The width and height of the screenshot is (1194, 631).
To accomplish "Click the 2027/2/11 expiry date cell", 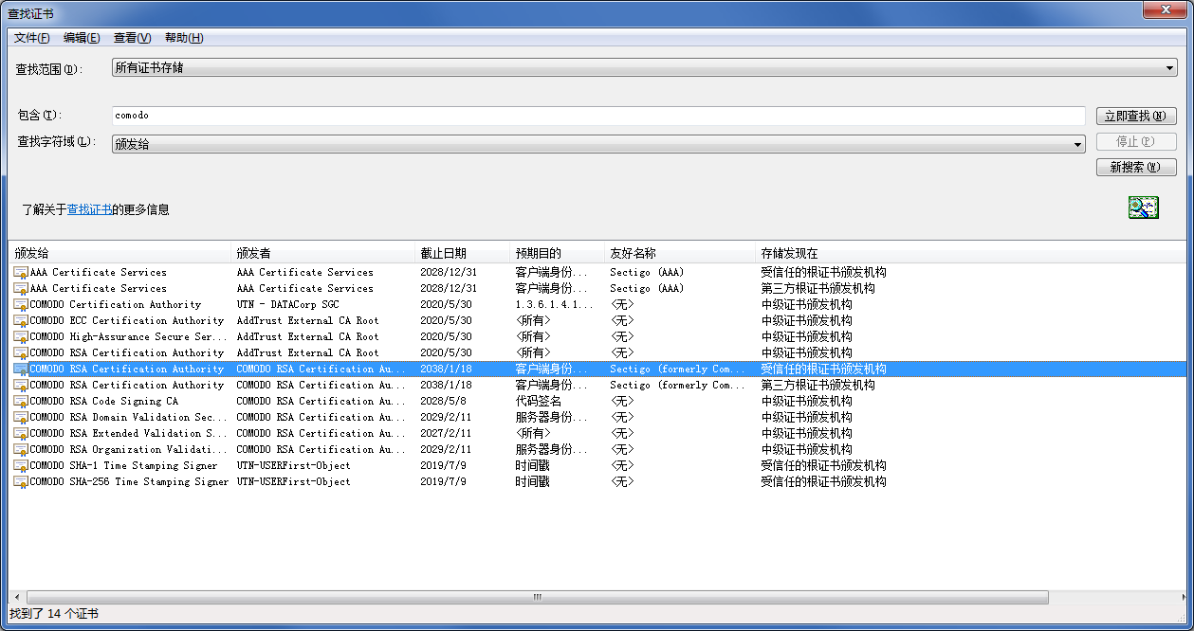I will tap(446, 434).
